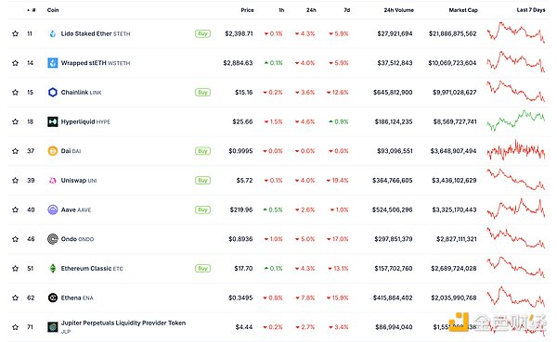Sort by the Price column header
Image resolution: width=557 pixels, height=342 pixels.
click(247, 10)
